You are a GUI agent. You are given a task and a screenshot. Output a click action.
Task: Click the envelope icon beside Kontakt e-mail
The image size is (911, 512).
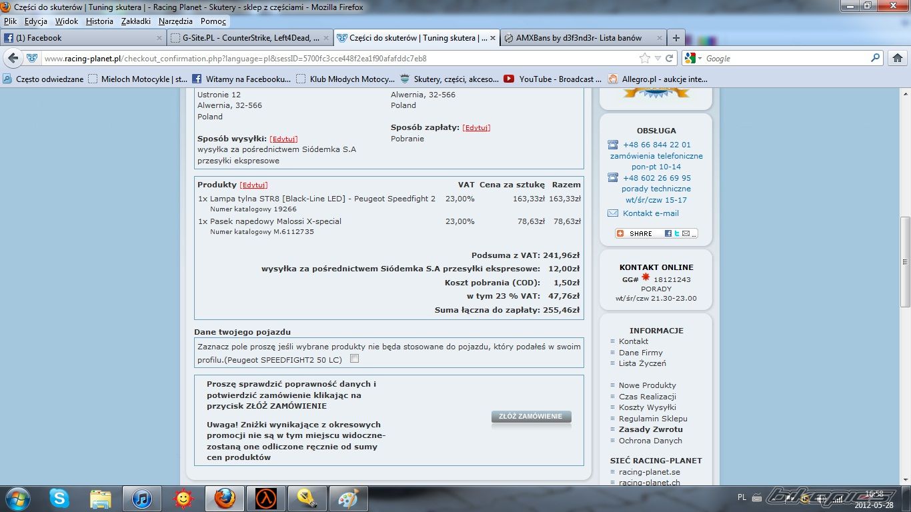pyautogui.click(x=613, y=213)
